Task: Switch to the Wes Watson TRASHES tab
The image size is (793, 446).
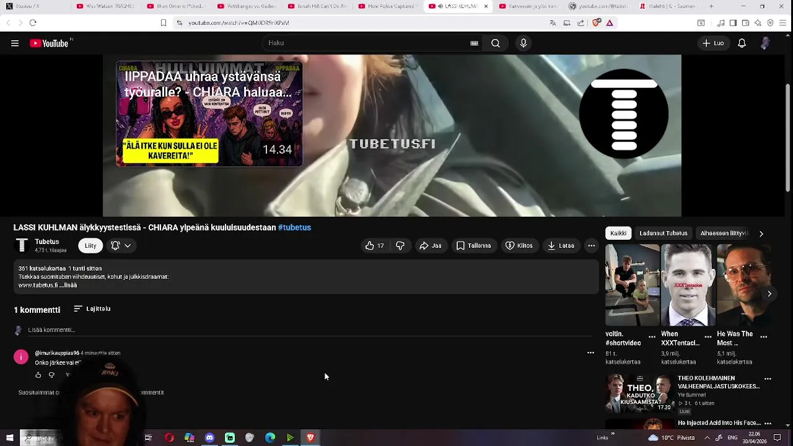Action: tap(106, 6)
